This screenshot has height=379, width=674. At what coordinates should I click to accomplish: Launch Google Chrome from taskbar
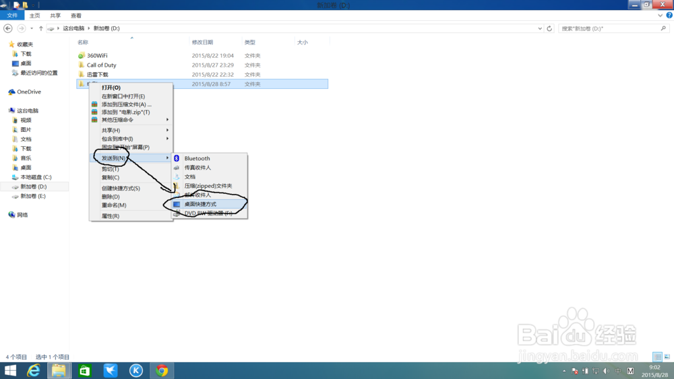pyautogui.click(x=162, y=370)
